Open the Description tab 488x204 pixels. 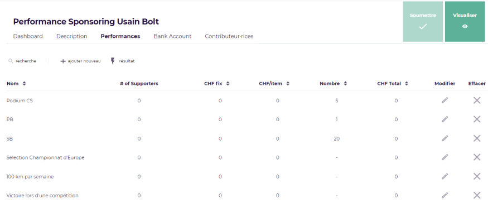(71, 36)
